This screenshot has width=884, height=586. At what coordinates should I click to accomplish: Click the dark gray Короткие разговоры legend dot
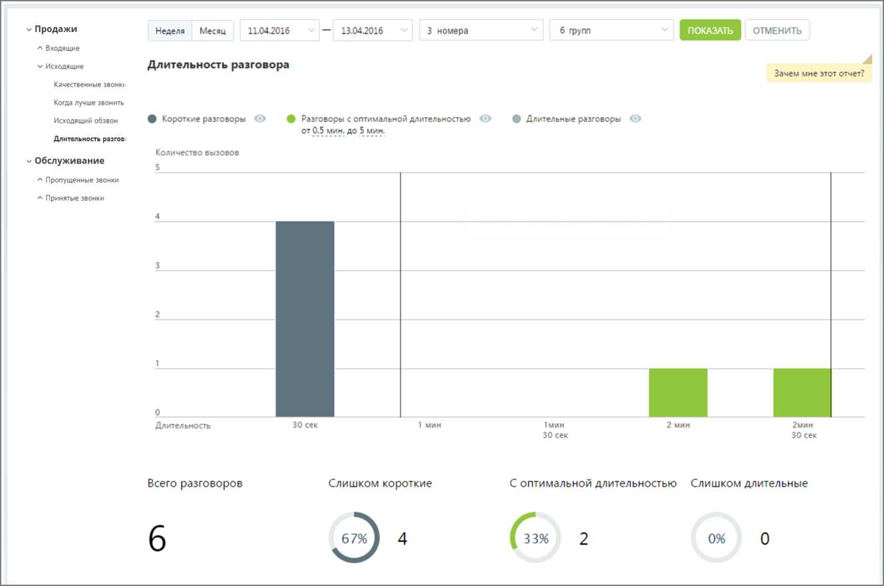point(152,119)
